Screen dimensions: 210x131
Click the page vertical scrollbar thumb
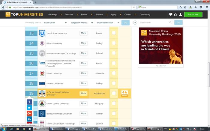coord(209,75)
